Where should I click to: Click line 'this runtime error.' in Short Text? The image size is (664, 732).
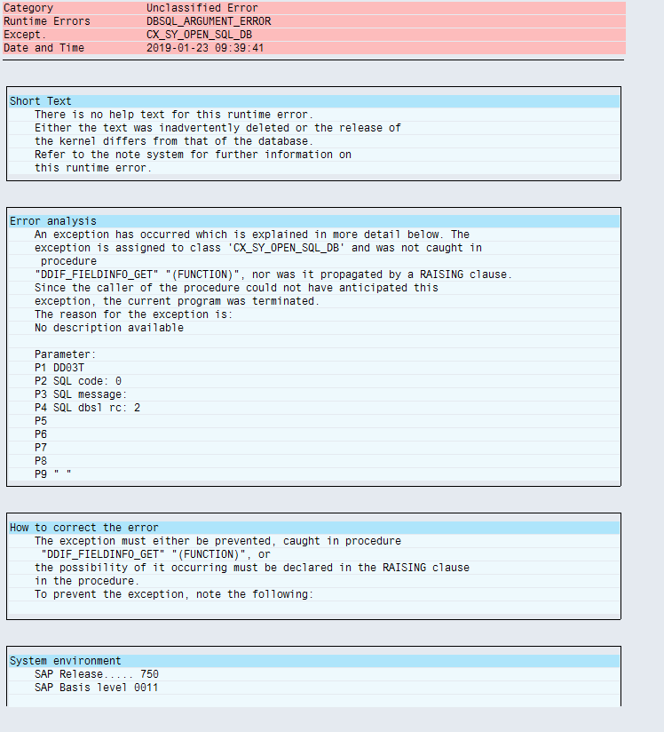(x=93, y=168)
